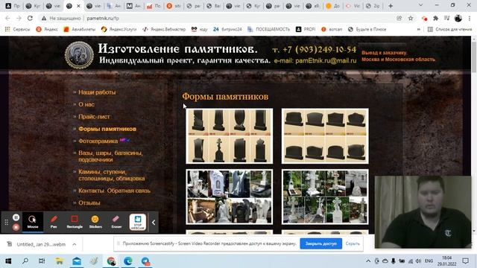Click the address bar URL pametnik.ru

[x=103, y=18]
